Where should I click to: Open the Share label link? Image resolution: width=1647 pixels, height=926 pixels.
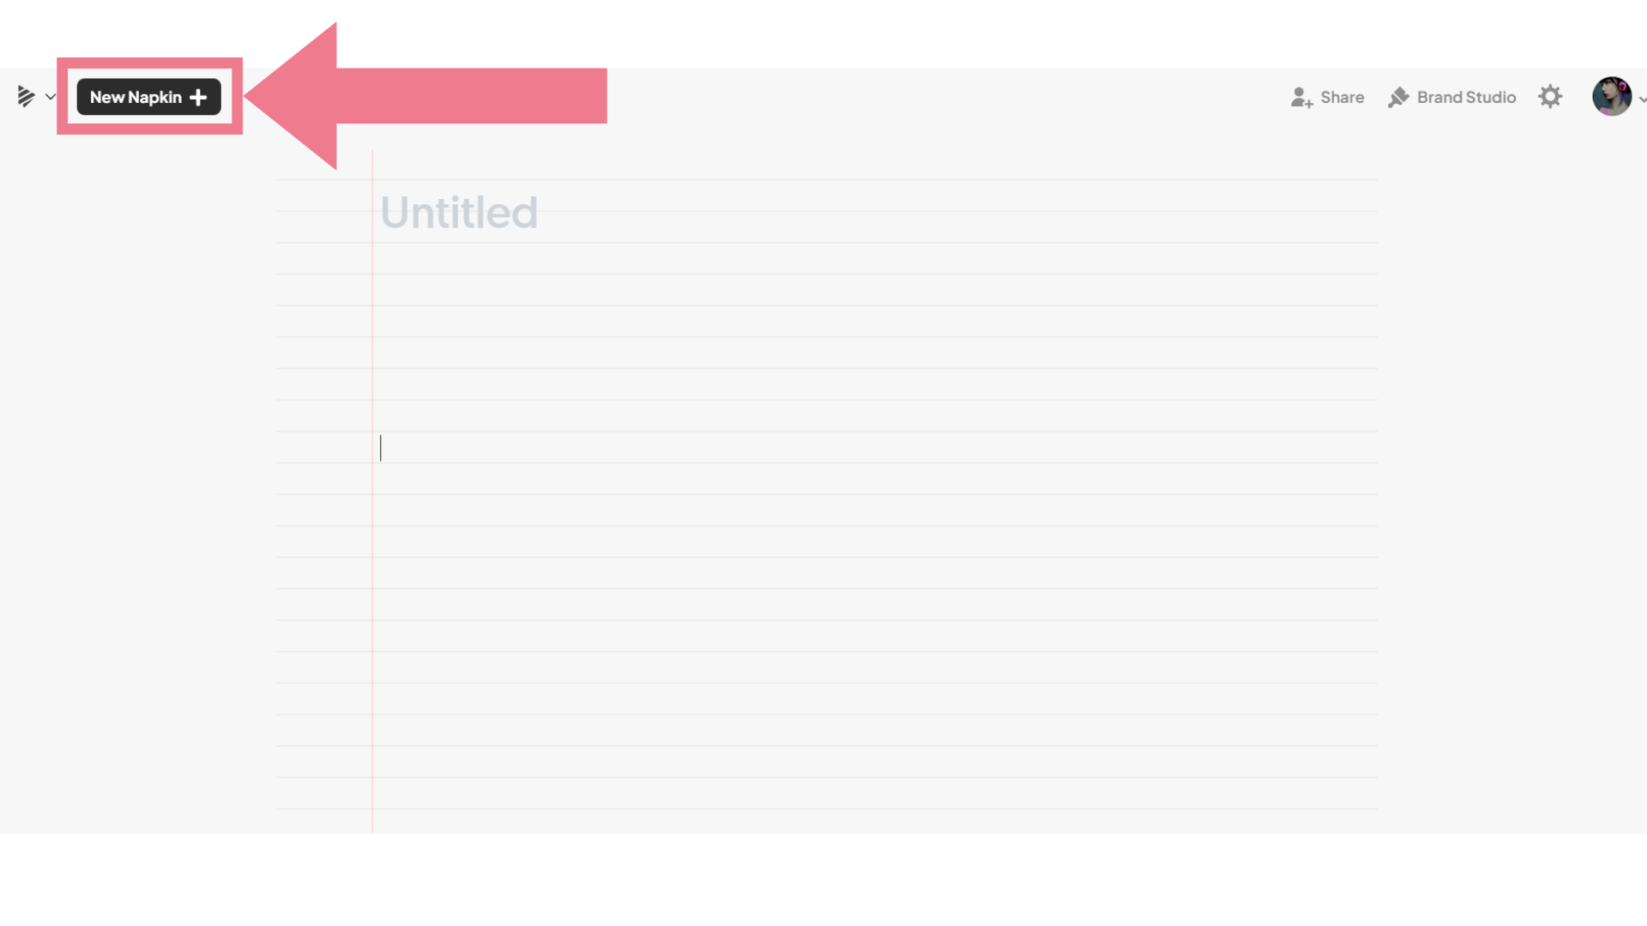[1342, 97]
